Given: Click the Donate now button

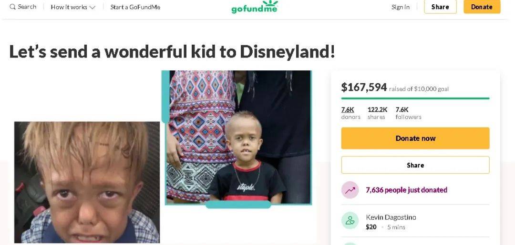Looking at the screenshot, I should [415, 138].
